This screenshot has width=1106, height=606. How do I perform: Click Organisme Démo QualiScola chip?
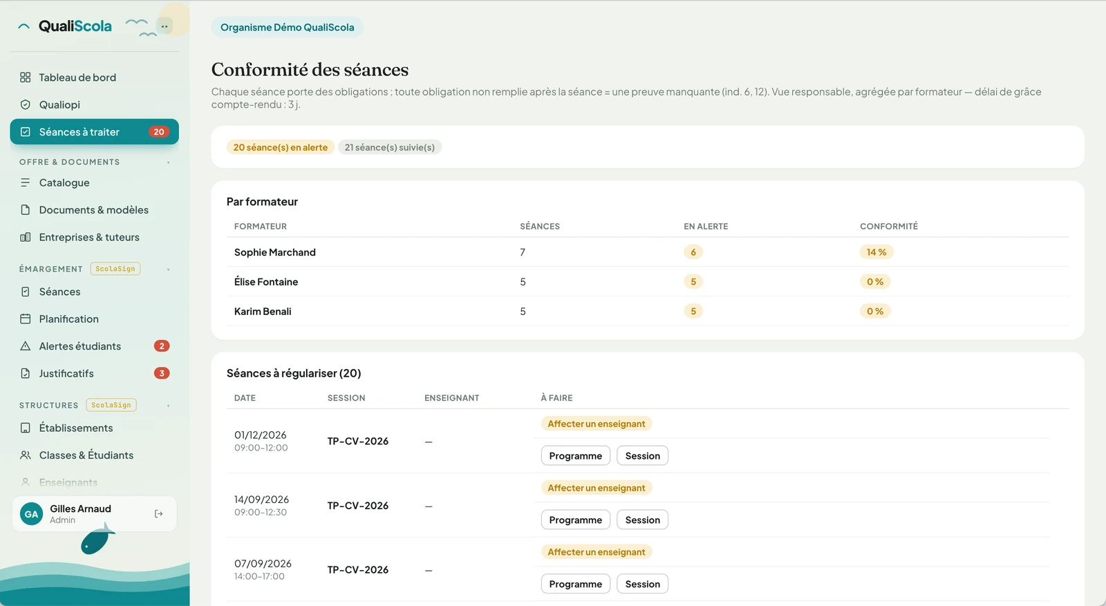(287, 27)
